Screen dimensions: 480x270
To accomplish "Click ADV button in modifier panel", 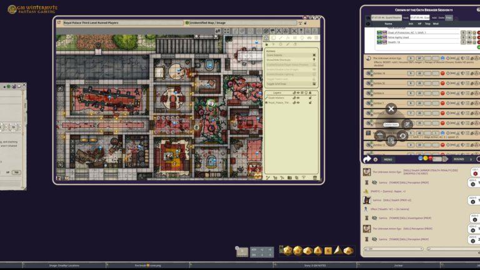I will point(254,250).
